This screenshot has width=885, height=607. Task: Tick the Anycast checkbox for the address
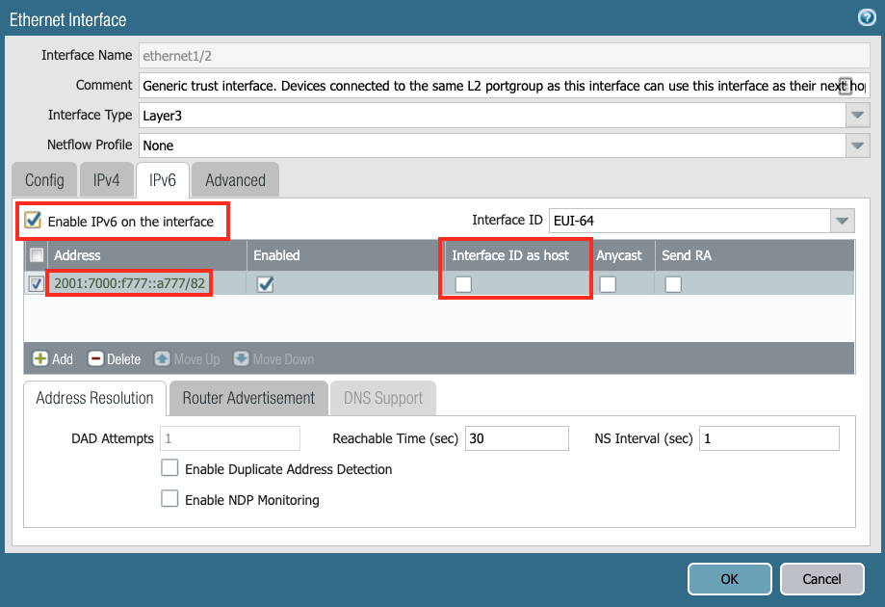click(x=608, y=284)
